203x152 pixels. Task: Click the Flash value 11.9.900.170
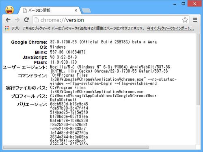click(x=63, y=62)
